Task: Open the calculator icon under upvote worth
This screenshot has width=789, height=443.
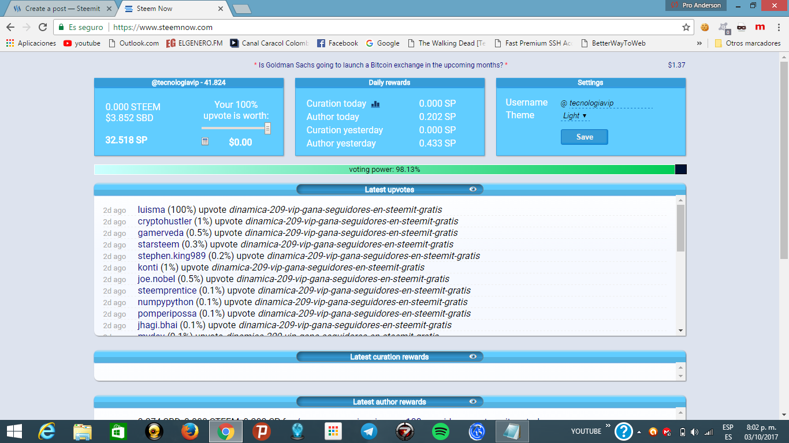Action: pyautogui.click(x=205, y=141)
